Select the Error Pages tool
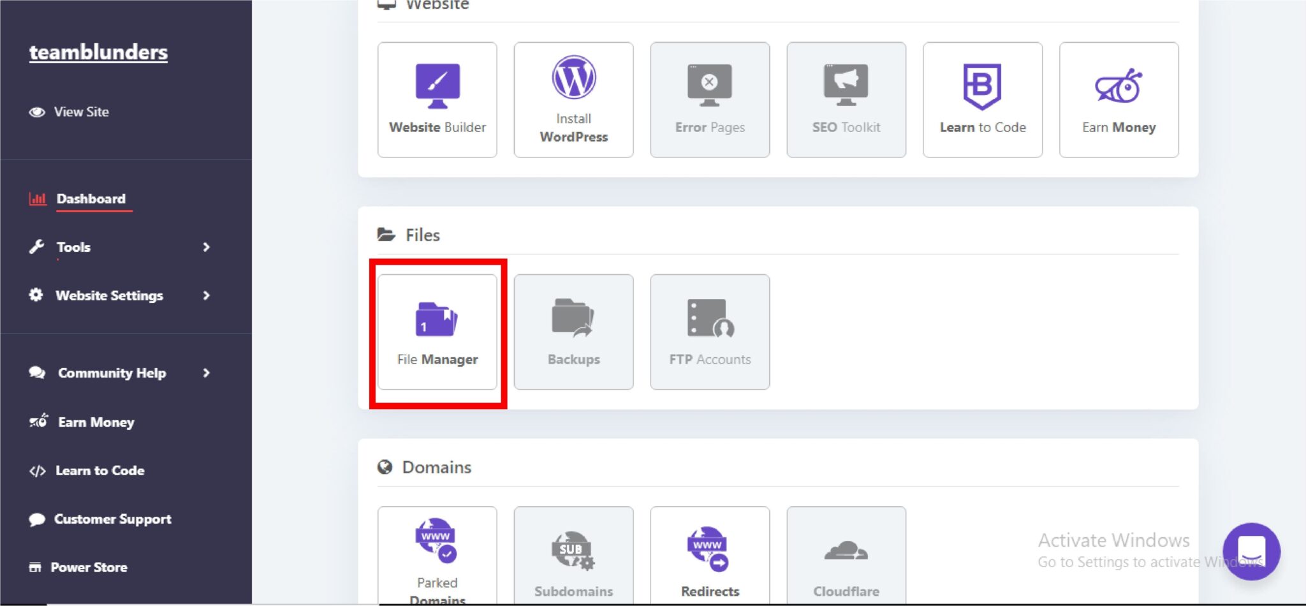This screenshot has width=1306, height=606. 710,99
